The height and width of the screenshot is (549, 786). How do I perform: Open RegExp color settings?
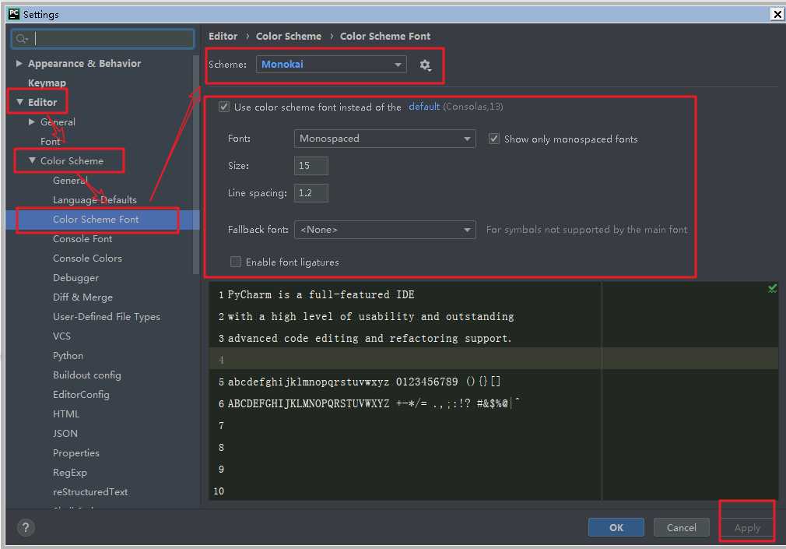(70, 473)
